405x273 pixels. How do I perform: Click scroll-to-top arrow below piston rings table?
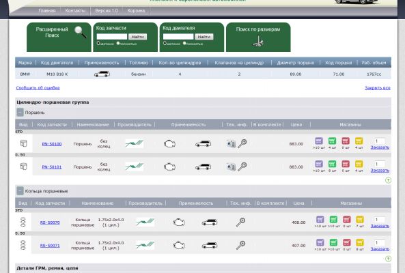(x=388, y=259)
